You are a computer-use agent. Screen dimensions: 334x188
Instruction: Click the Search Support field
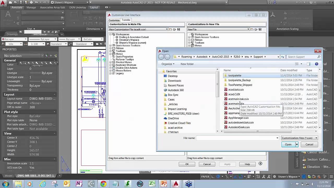304,57
